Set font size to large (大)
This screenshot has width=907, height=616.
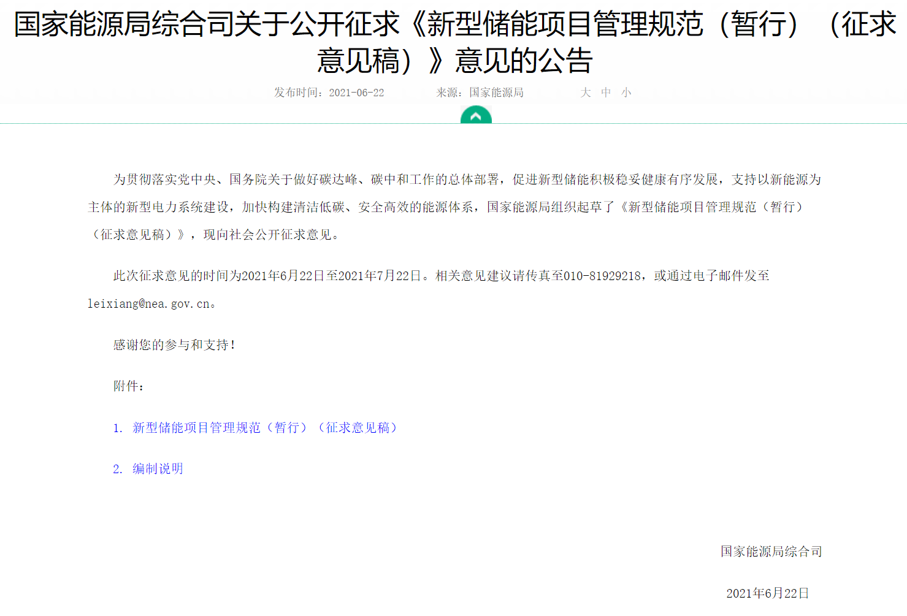point(586,93)
